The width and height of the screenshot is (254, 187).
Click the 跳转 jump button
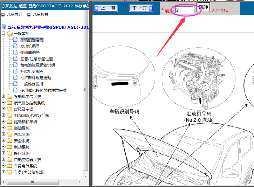pyautogui.click(x=204, y=7)
